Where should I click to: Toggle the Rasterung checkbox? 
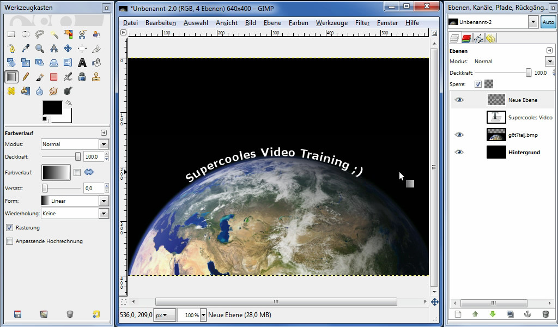(10, 228)
